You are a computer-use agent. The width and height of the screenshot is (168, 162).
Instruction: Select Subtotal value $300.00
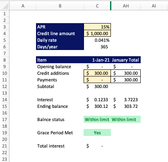point(97,86)
